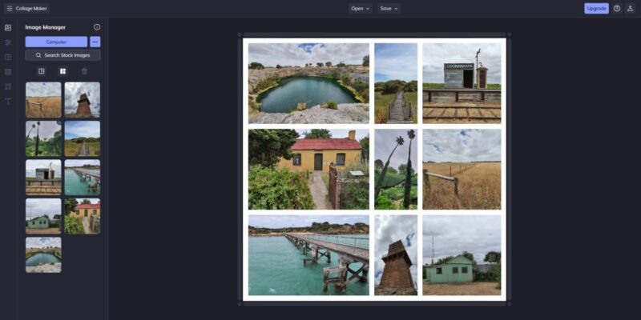This screenshot has width=641, height=320.
Task: Click the boardwalk photo in collage
Action: (x=396, y=83)
